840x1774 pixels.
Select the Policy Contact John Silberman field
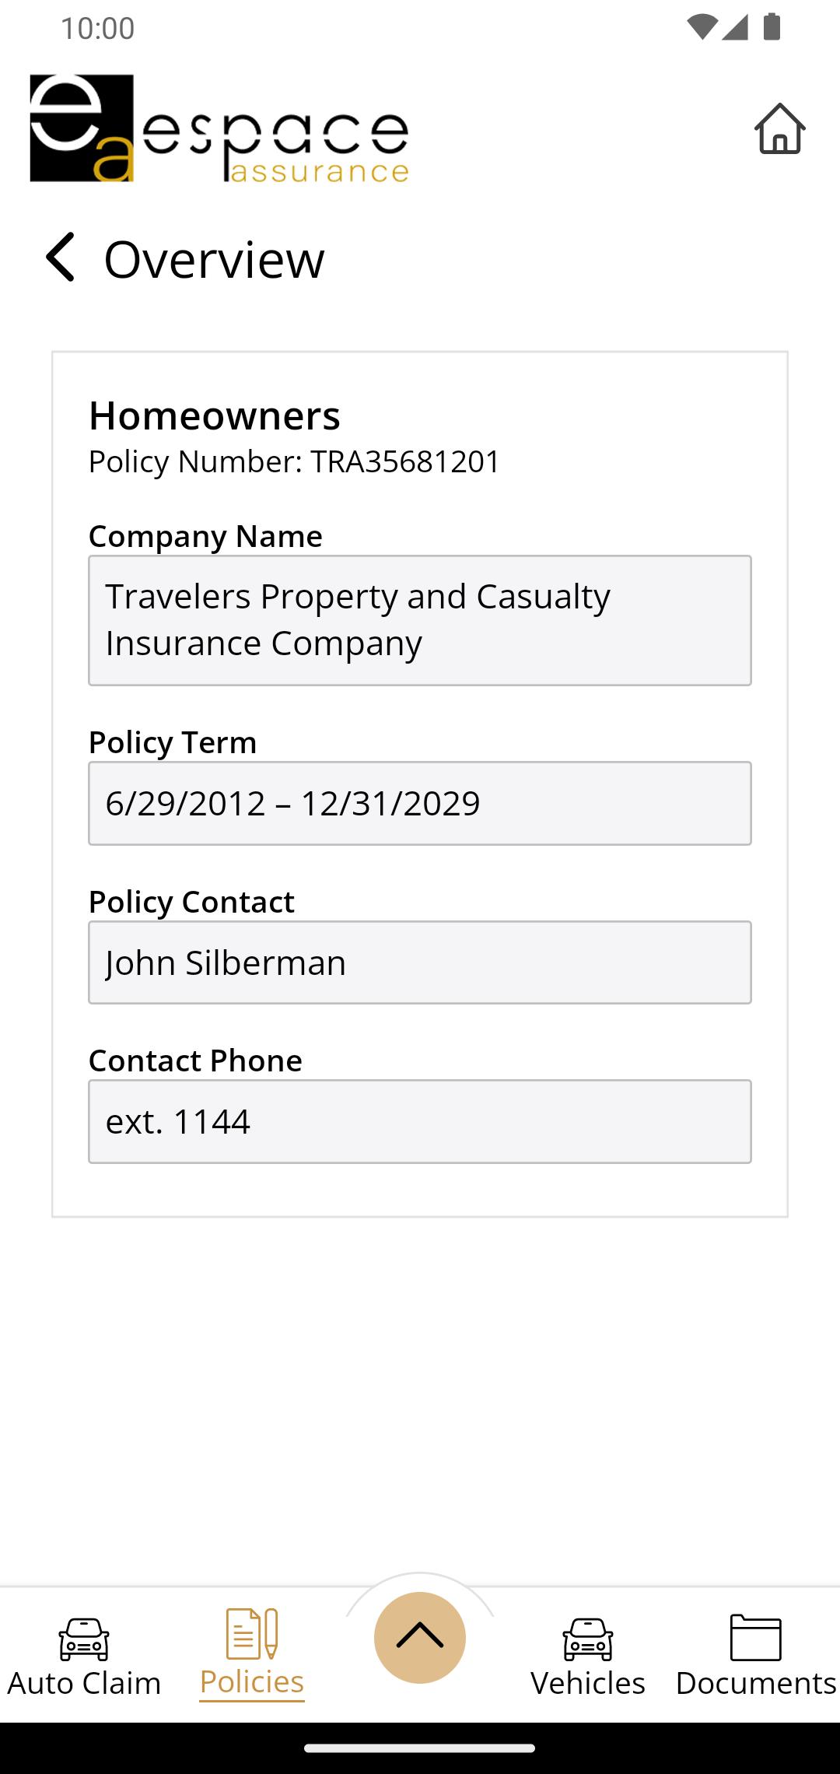420,962
